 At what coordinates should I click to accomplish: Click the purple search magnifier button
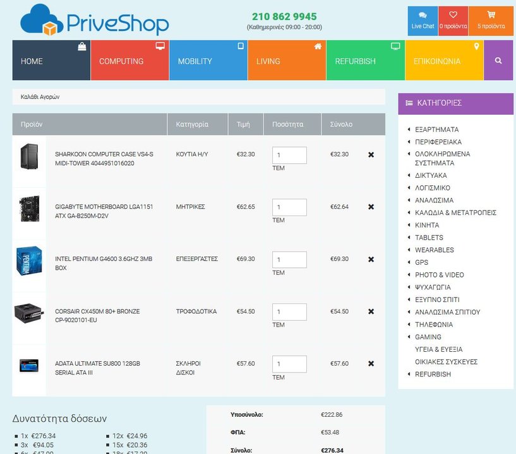[x=498, y=61]
